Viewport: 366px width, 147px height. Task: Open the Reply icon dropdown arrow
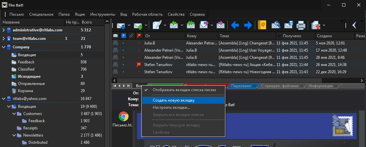[182, 25]
